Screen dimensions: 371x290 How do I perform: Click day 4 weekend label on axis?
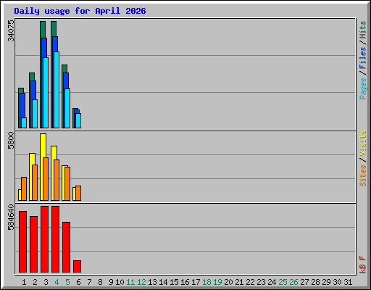click(x=57, y=282)
